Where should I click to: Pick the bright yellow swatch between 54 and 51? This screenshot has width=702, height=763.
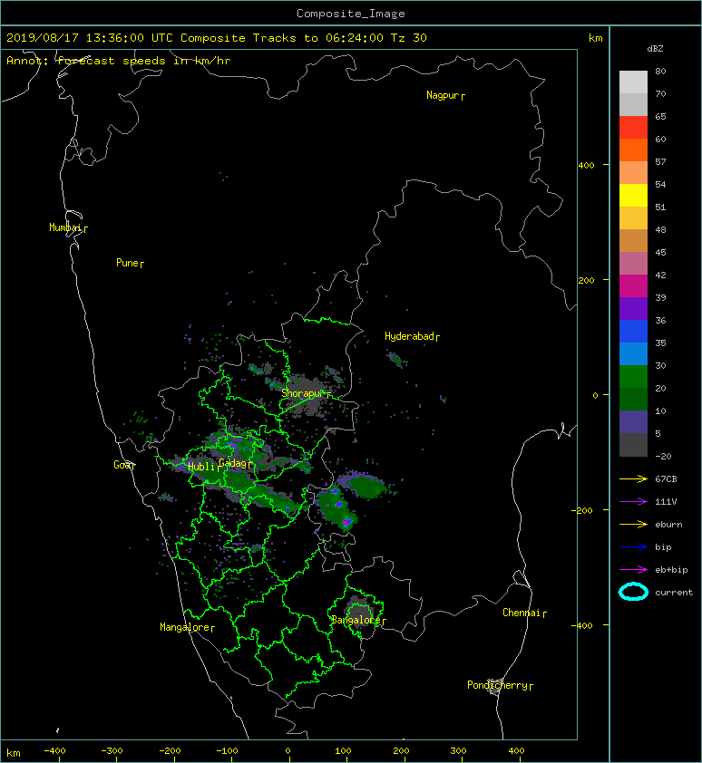633,195
